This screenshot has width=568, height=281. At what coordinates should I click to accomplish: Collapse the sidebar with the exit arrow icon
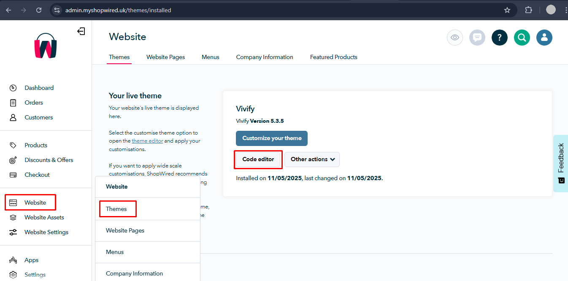81,31
